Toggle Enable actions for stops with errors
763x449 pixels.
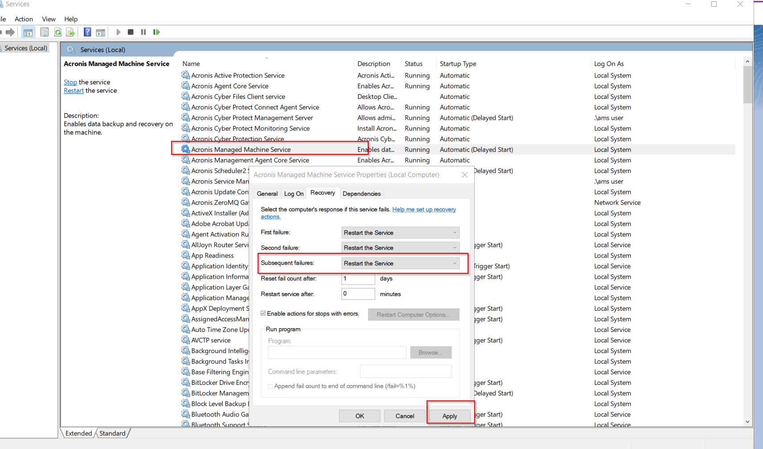tap(263, 313)
